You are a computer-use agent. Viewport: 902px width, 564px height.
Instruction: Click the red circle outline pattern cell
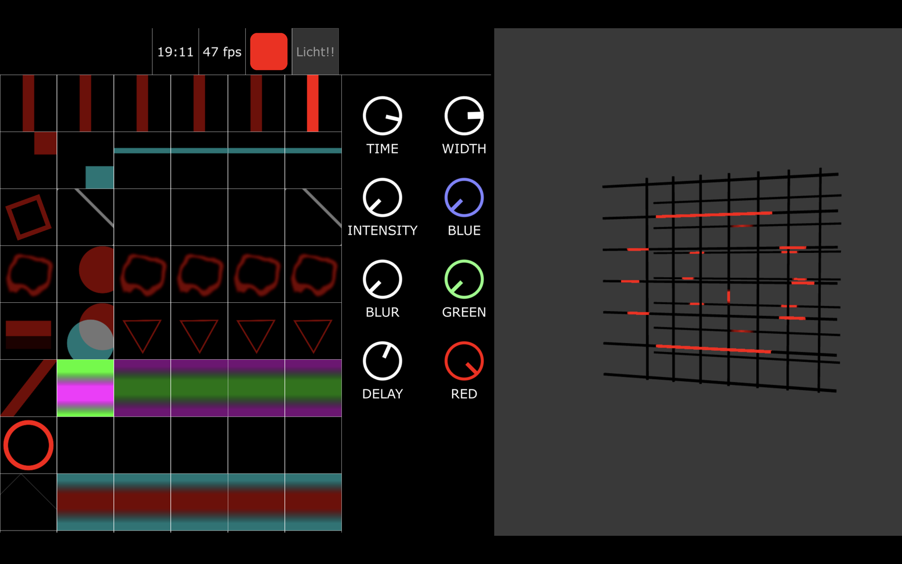point(28,445)
